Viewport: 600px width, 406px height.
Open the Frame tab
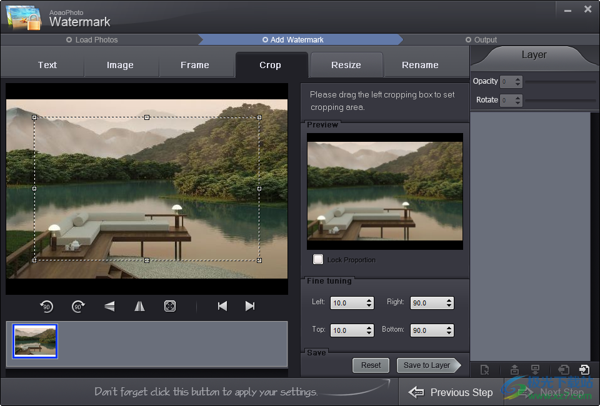pyautogui.click(x=195, y=65)
